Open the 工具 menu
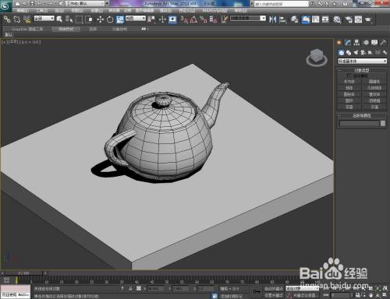The height and width of the screenshot is (299, 390). pyautogui.click(x=42, y=10)
